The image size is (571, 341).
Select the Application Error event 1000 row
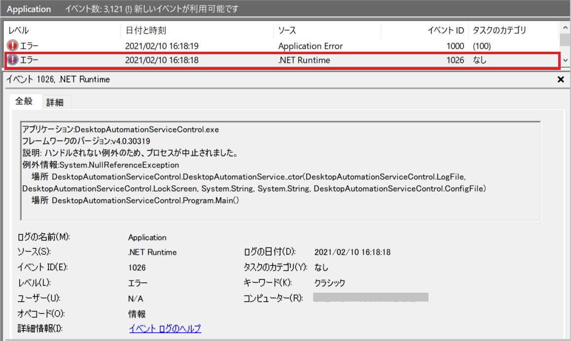coord(281,46)
